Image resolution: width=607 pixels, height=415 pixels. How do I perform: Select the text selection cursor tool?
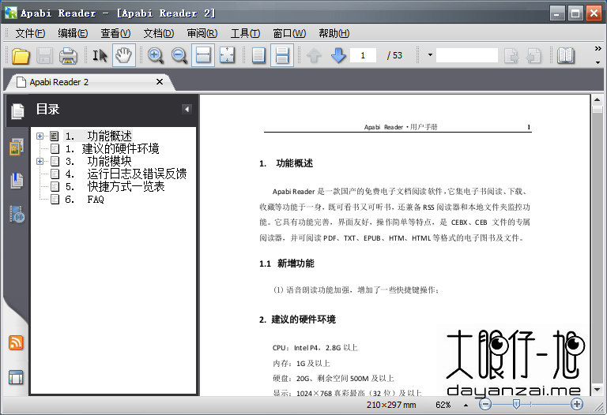coord(100,56)
